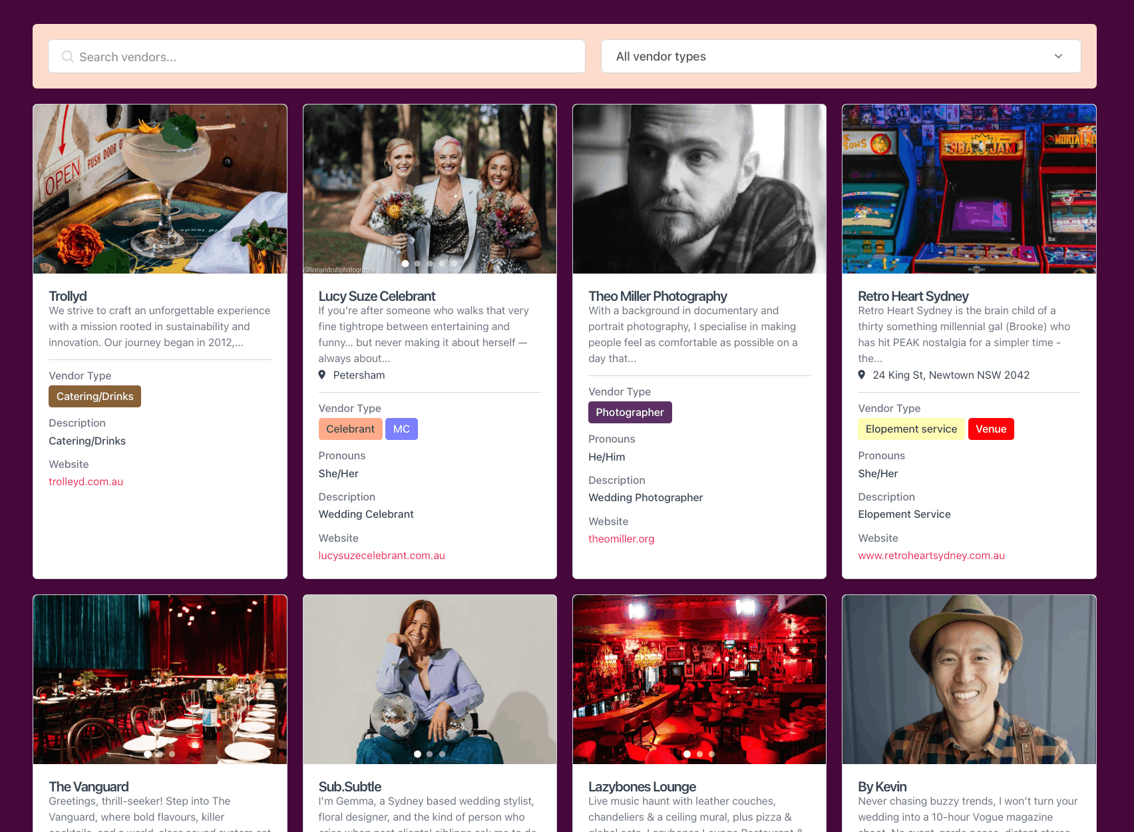Click the Petersham location pin icon
The width and height of the screenshot is (1134, 832).
tap(322, 375)
